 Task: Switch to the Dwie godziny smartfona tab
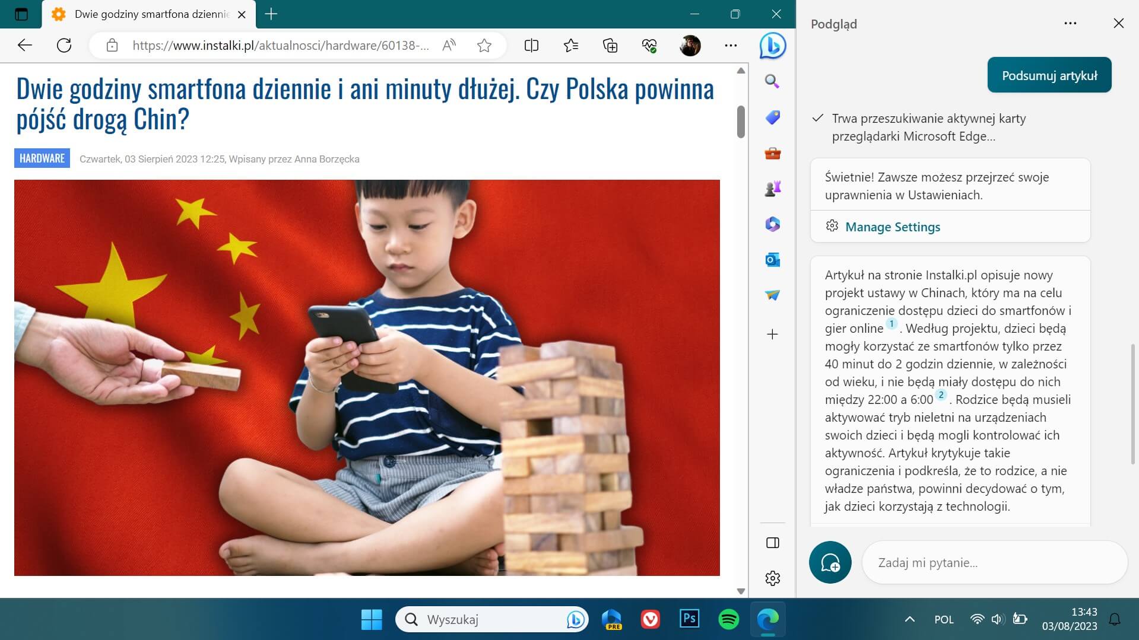tap(142, 14)
